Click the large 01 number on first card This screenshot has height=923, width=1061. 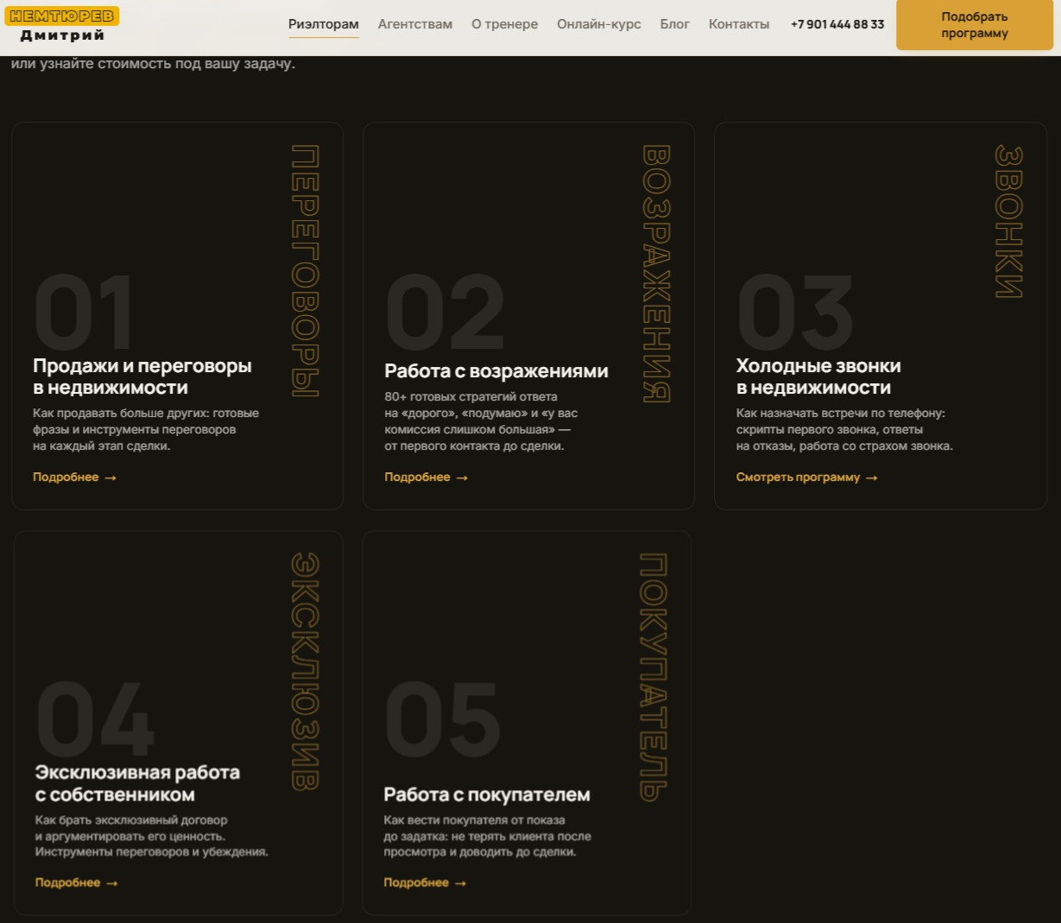84,312
